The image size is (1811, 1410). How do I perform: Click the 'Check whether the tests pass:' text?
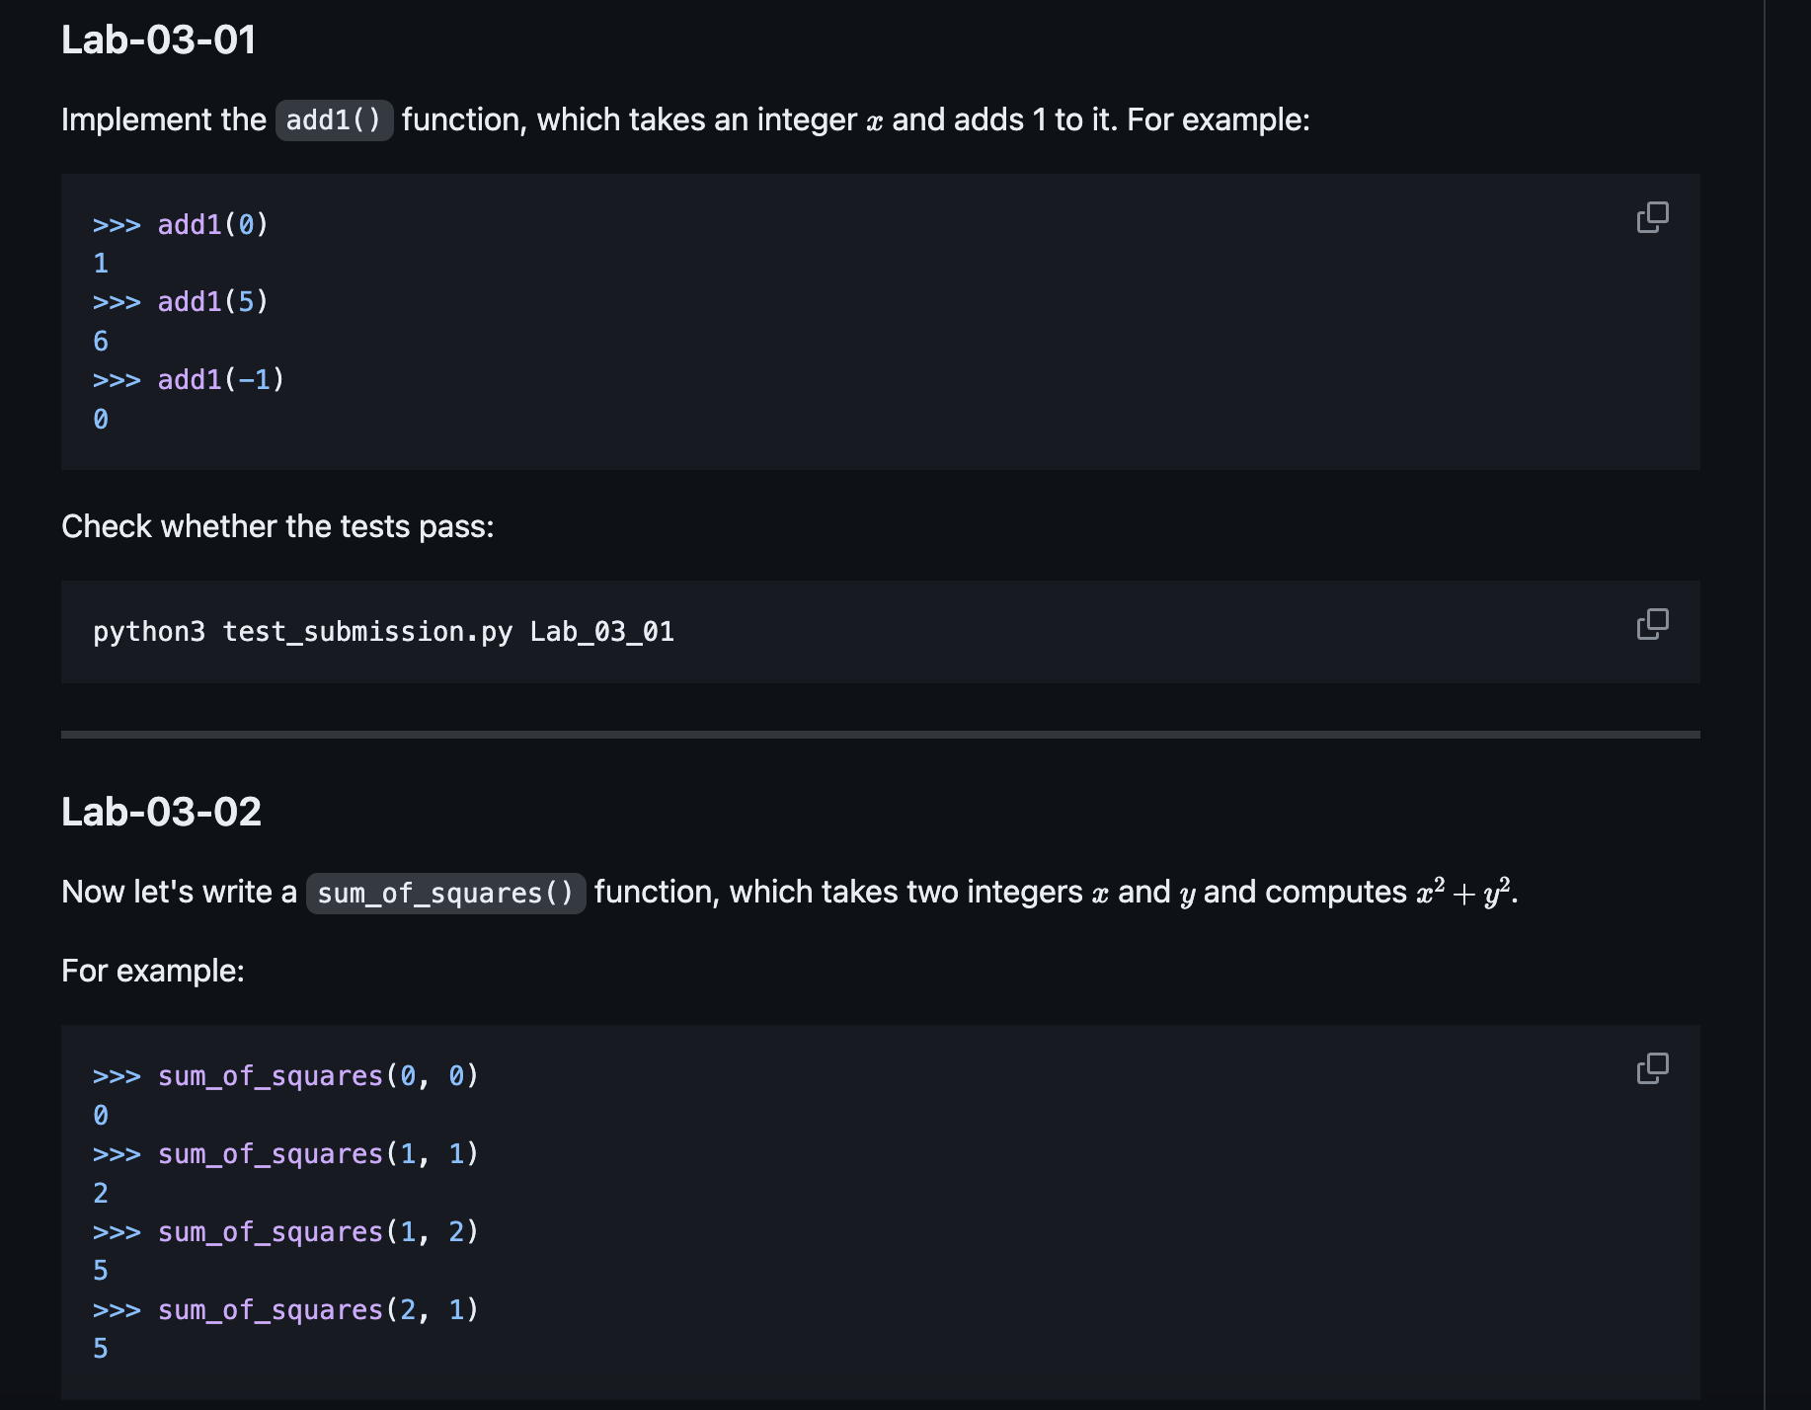277,526
